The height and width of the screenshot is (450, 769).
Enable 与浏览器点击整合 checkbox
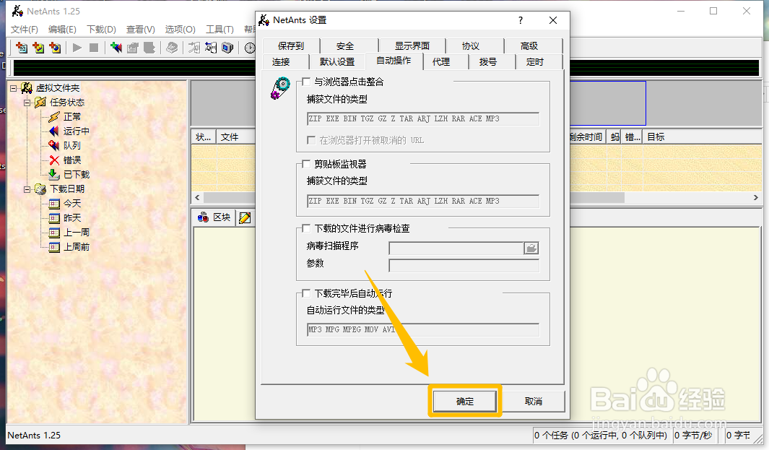307,82
